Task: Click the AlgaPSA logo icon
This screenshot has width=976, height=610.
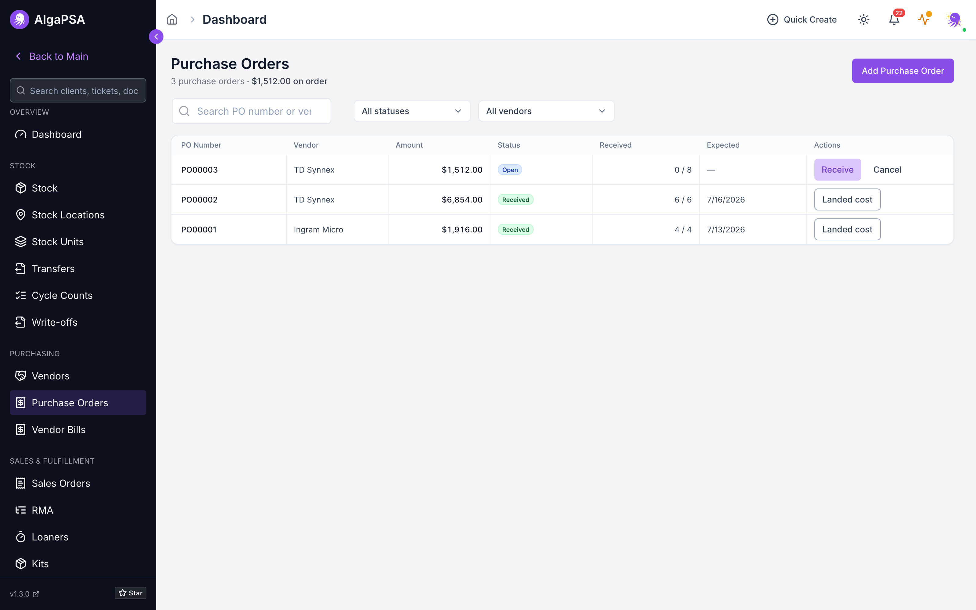Action: (x=19, y=19)
